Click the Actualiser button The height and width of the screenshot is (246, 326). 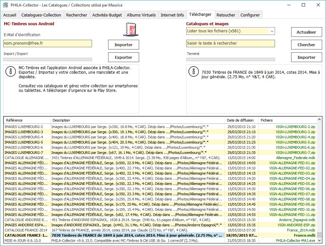coord(306,32)
